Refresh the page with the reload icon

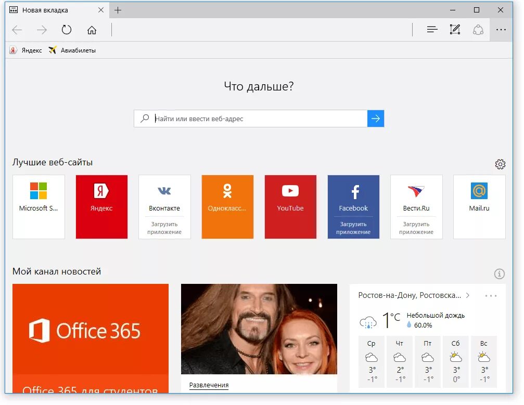(x=67, y=30)
